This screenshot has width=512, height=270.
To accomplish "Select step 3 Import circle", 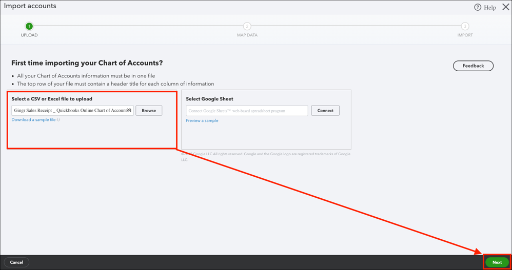I will pos(465,26).
